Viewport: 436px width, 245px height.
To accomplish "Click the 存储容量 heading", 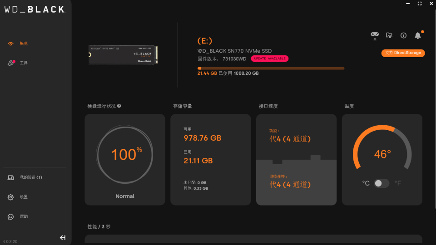I will (x=183, y=106).
